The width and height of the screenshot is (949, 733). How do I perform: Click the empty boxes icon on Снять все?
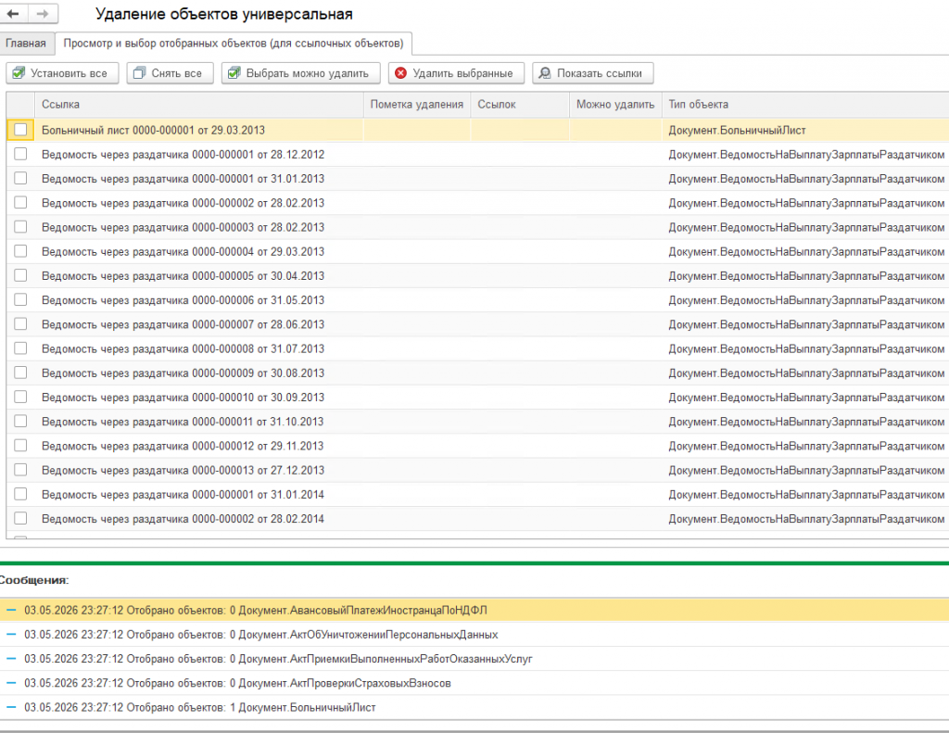tap(139, 73)
